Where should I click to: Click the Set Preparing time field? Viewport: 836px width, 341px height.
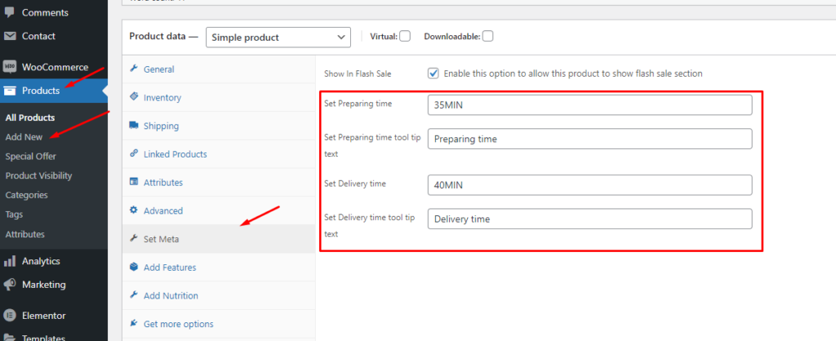pos(589,105)
